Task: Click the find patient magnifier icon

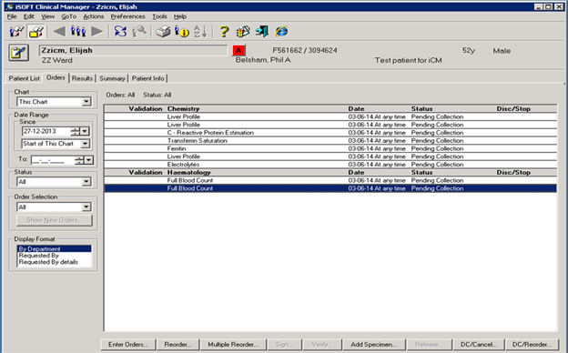Action: click(139, 32)
